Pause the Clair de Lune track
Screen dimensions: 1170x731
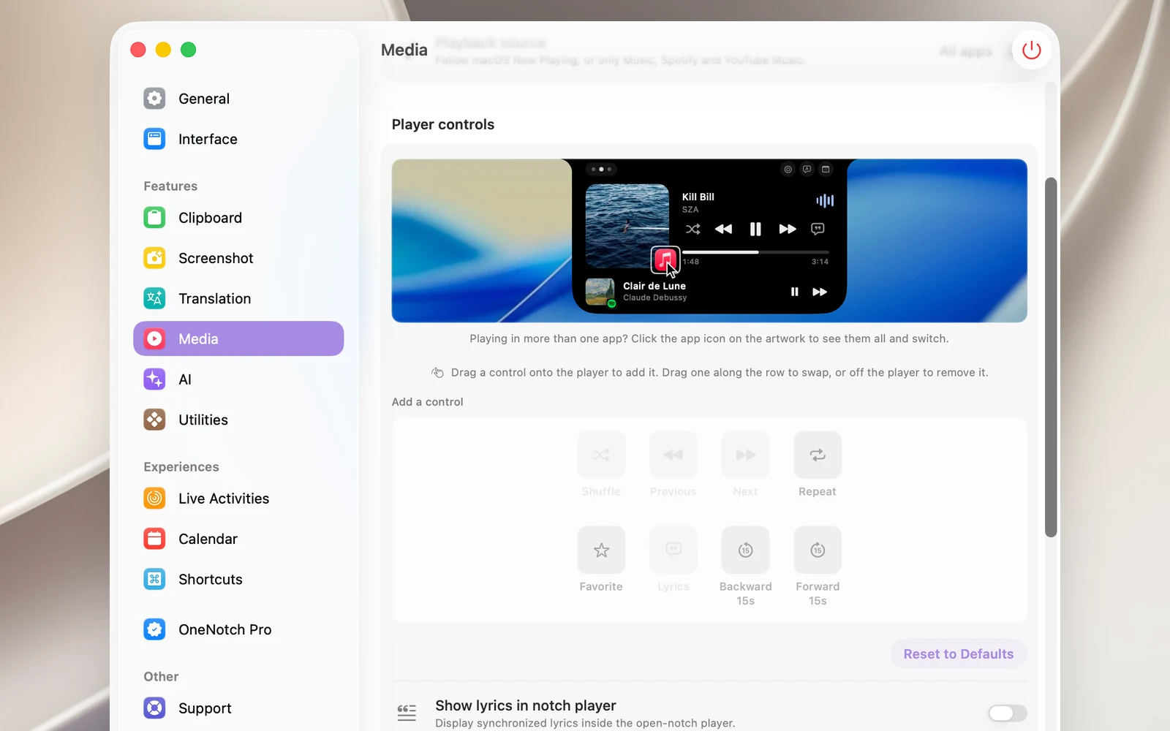point(794,292)
